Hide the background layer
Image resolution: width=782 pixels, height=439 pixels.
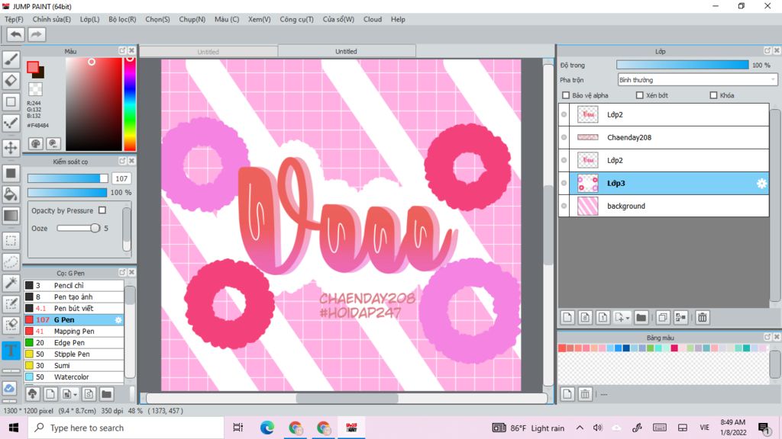(564, 206)
